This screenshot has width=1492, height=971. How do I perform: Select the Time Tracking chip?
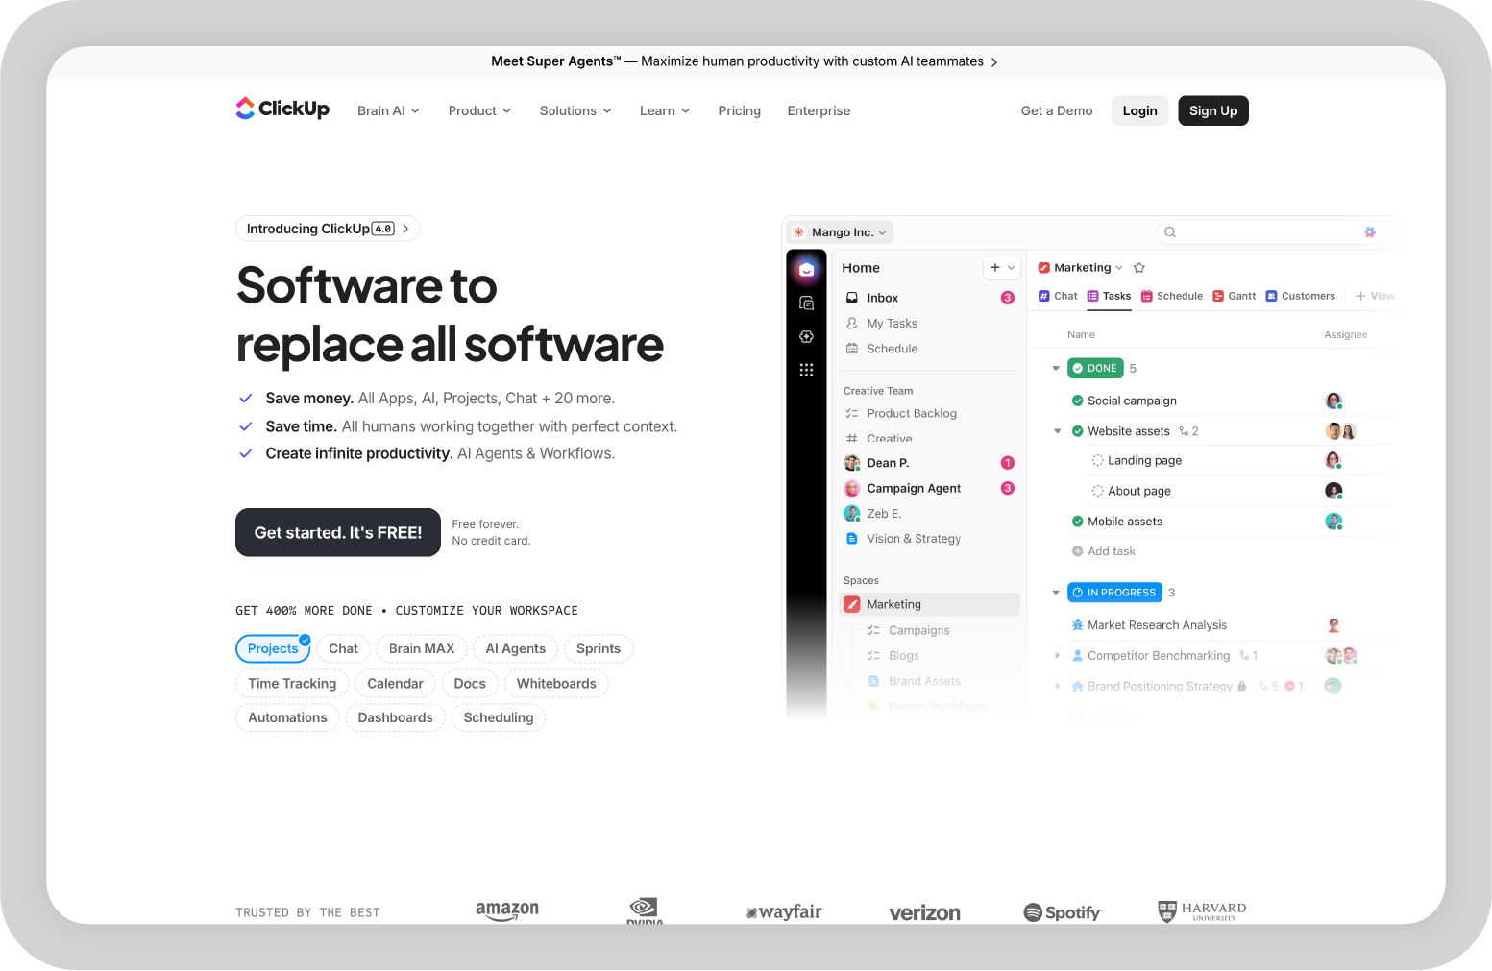pyautogui.click(x=292, y=684)
